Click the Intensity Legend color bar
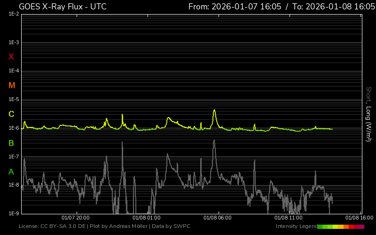 340,227
